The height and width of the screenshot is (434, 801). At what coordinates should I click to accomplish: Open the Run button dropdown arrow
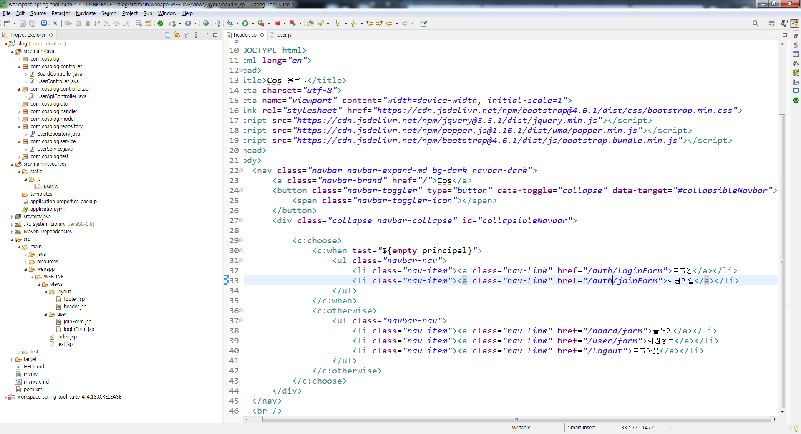pos(253,23)
